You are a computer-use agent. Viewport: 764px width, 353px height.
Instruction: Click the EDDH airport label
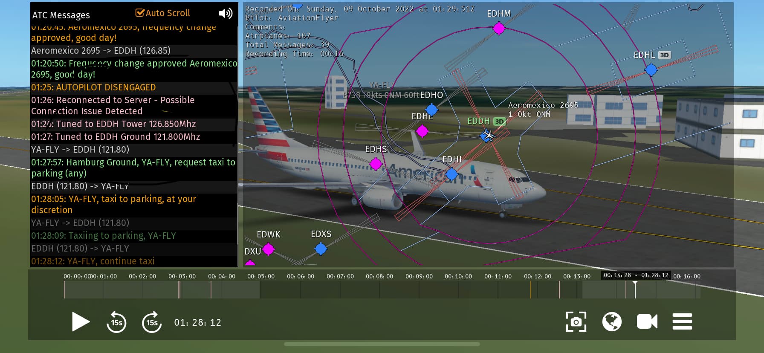click(478, 121)
